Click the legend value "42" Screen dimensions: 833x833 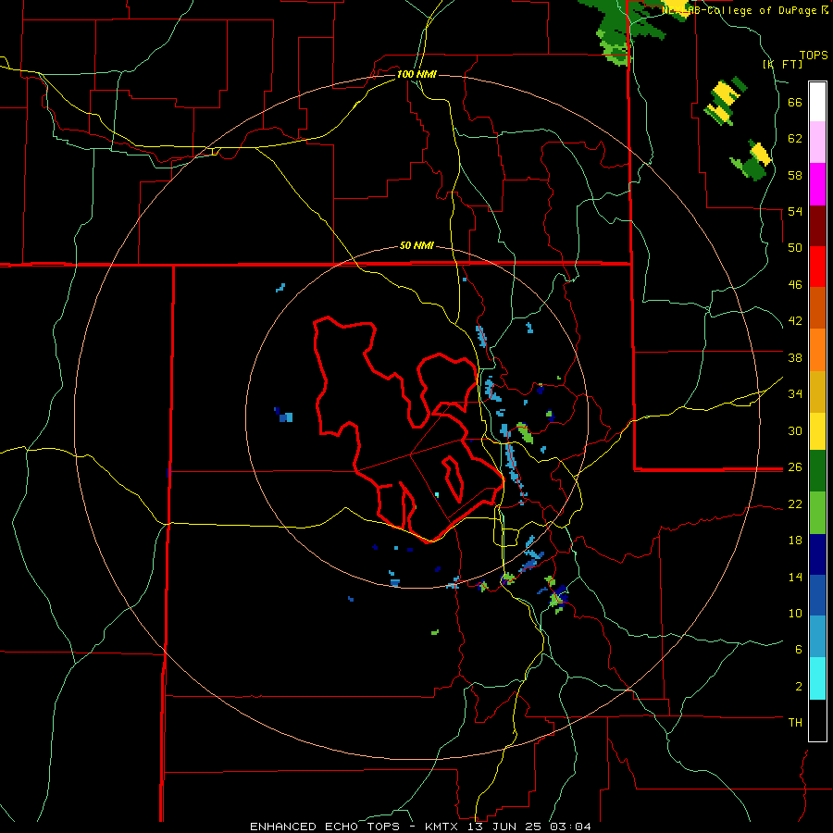click(795, 321)
